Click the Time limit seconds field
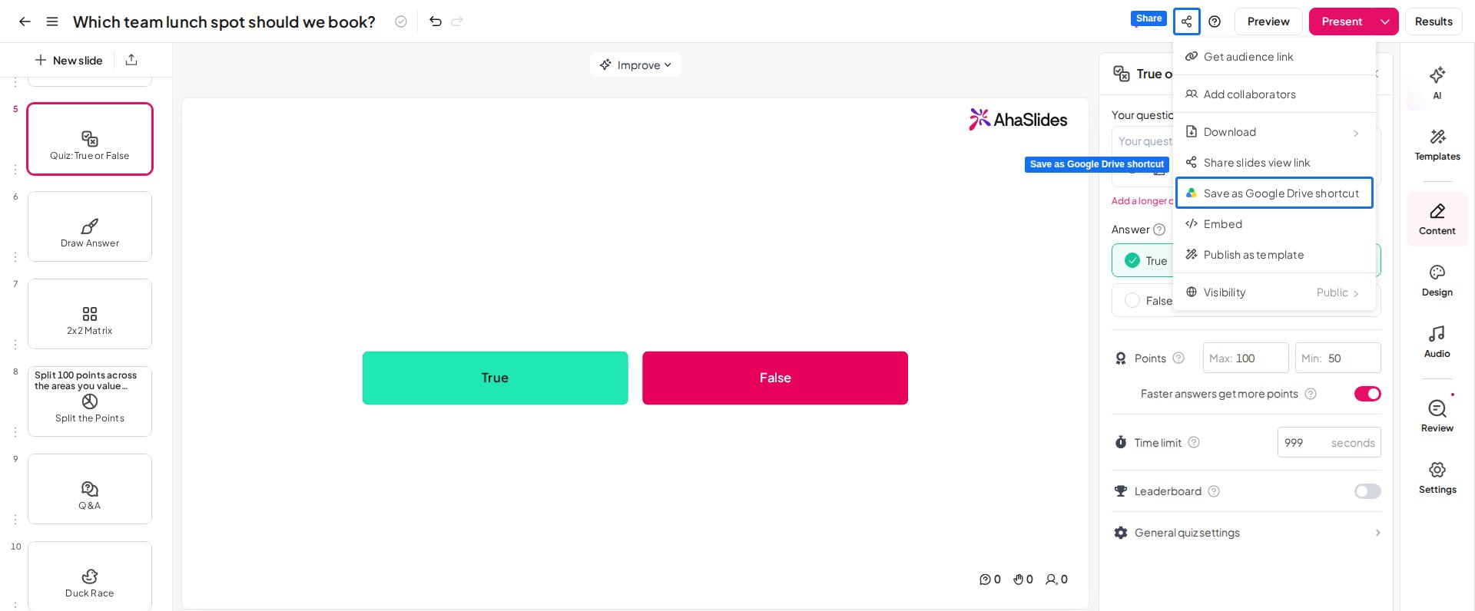The height and width of the screenshot is (611, 1475). (x=1329, y=442)
